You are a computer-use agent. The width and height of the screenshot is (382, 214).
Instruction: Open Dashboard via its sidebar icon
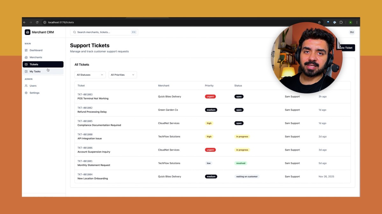pyautogui.click(x=26, y=50)
